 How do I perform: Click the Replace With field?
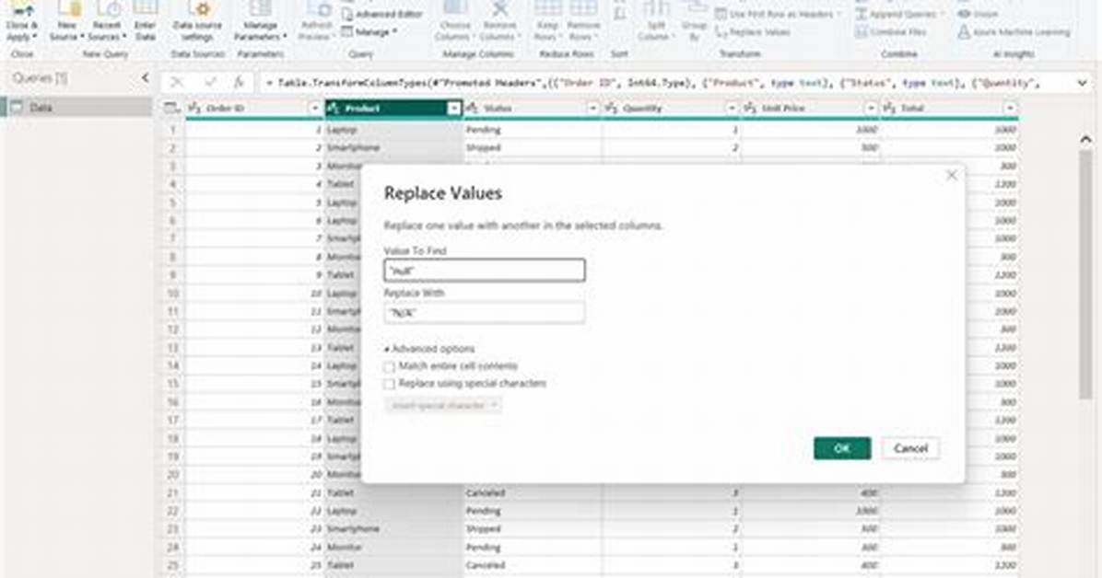click(x=485, y=313)
